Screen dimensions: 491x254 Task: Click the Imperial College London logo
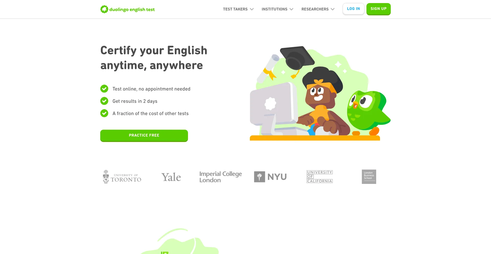pos(220,177)
